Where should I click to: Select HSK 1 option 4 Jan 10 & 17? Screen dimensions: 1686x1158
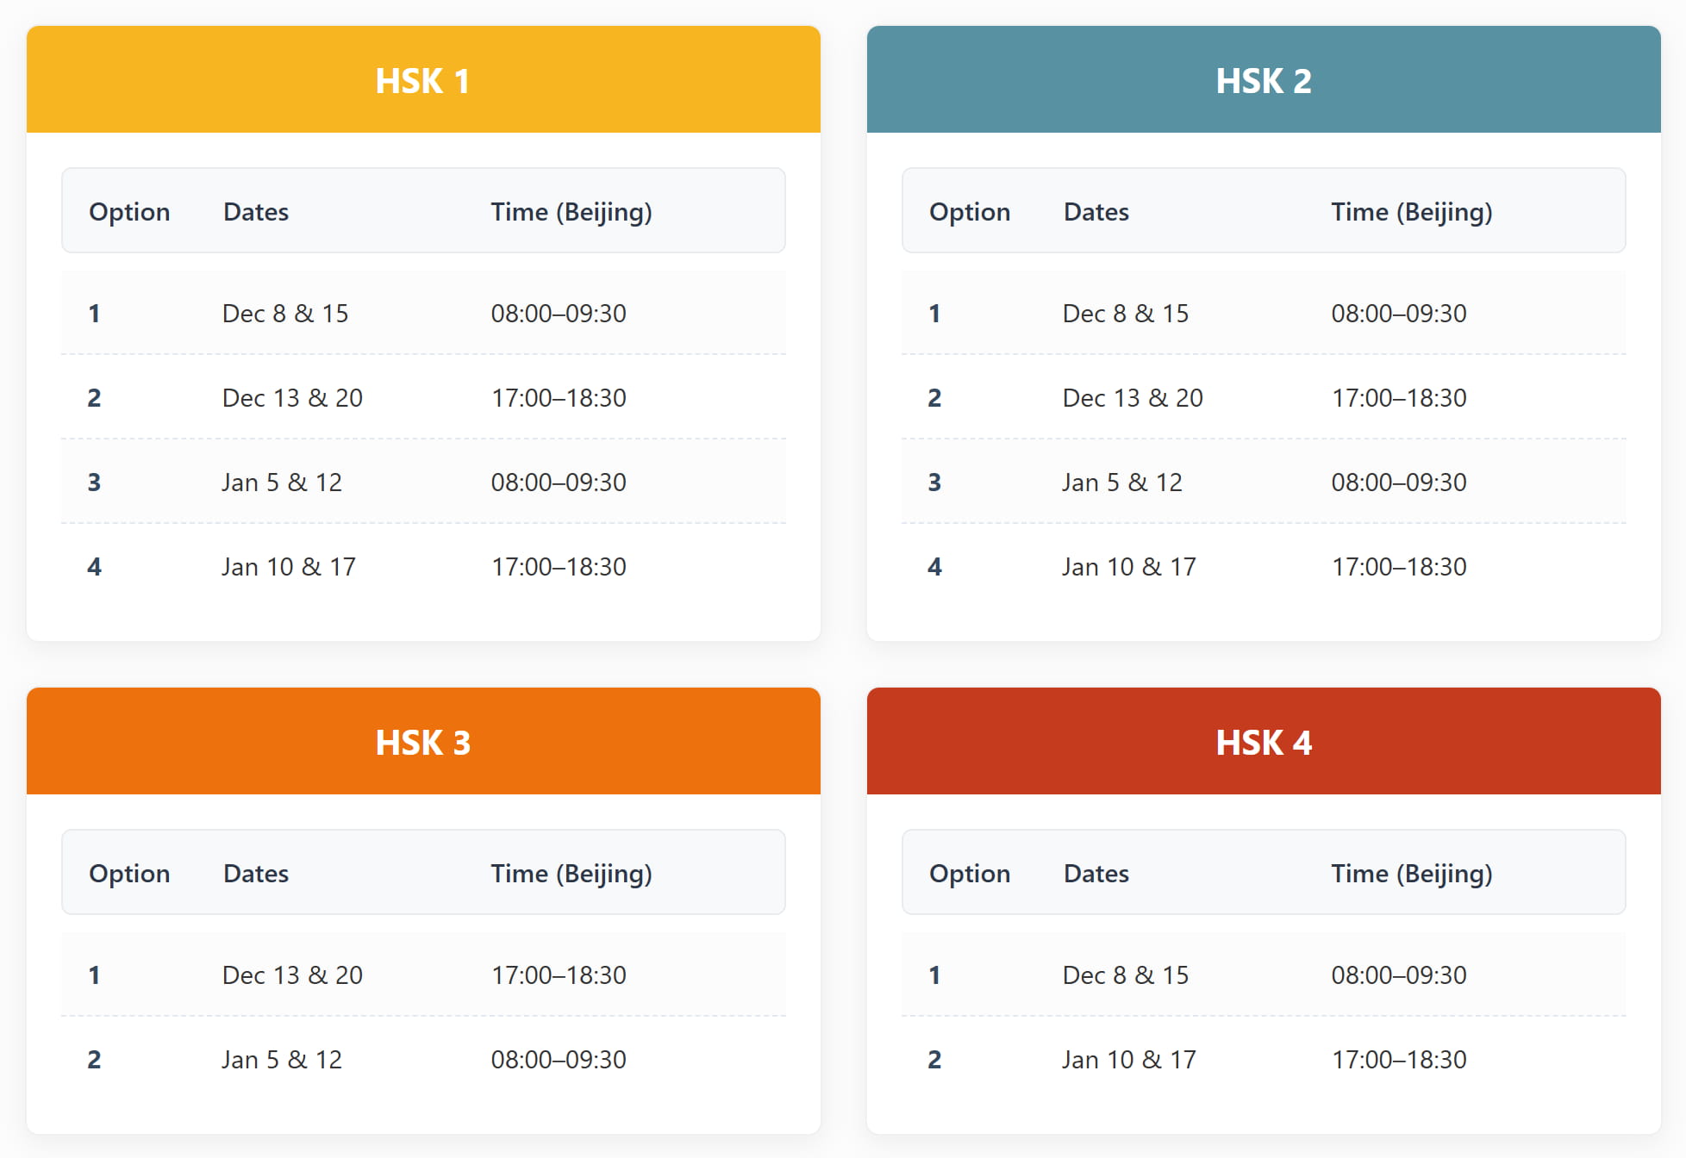click(x=289, y=566)
